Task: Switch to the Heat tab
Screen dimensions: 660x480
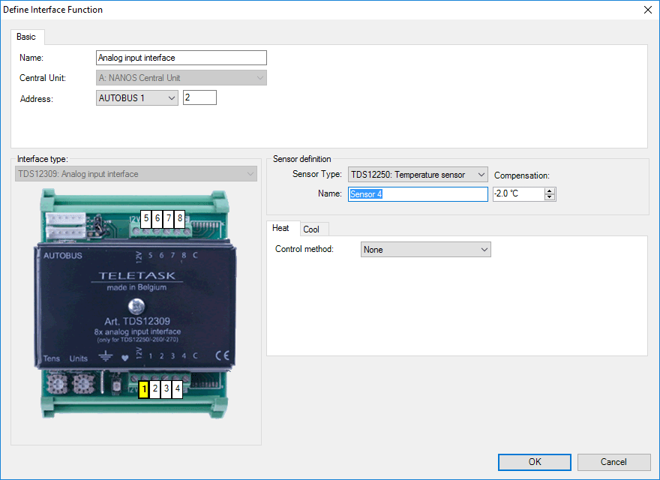Action: 280,228
